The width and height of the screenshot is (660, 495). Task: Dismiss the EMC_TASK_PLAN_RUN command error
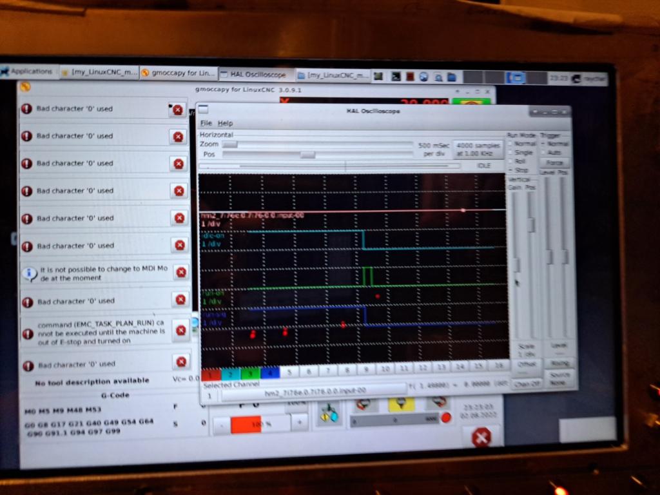[x=181, y=330]
